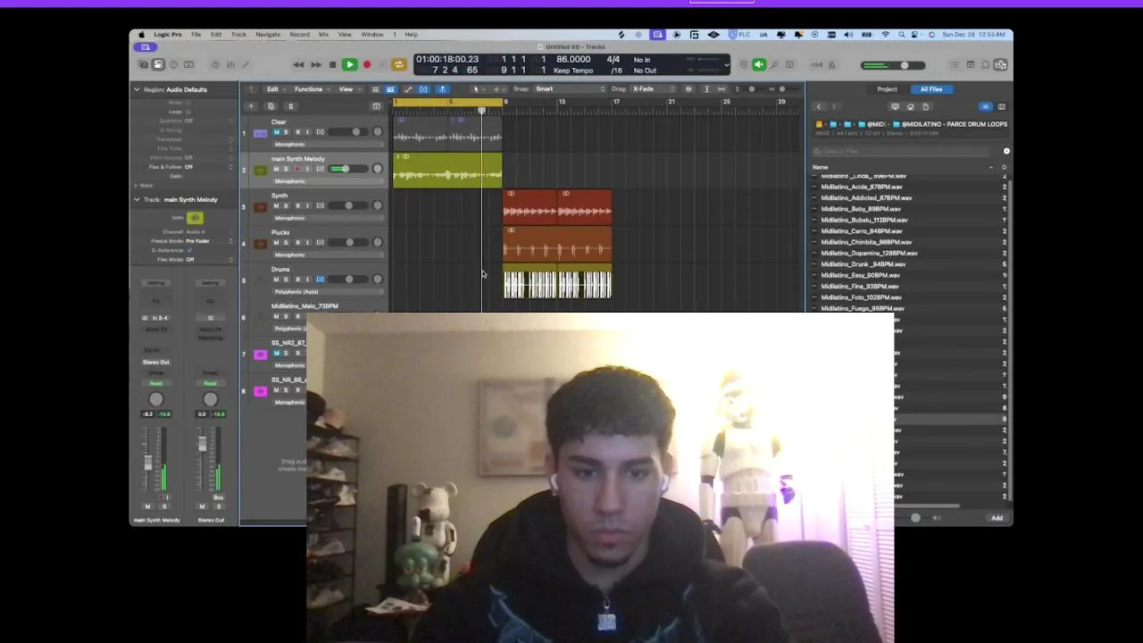Open Smart Controls icon
Screen dimensions: 1143x643
[x=215, y=64]
